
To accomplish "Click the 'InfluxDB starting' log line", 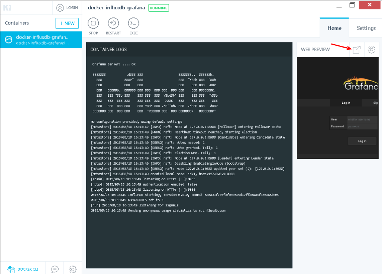I will click(x=185, y=195).
